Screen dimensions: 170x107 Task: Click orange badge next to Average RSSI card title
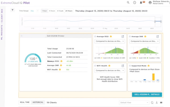pos(111,37)
